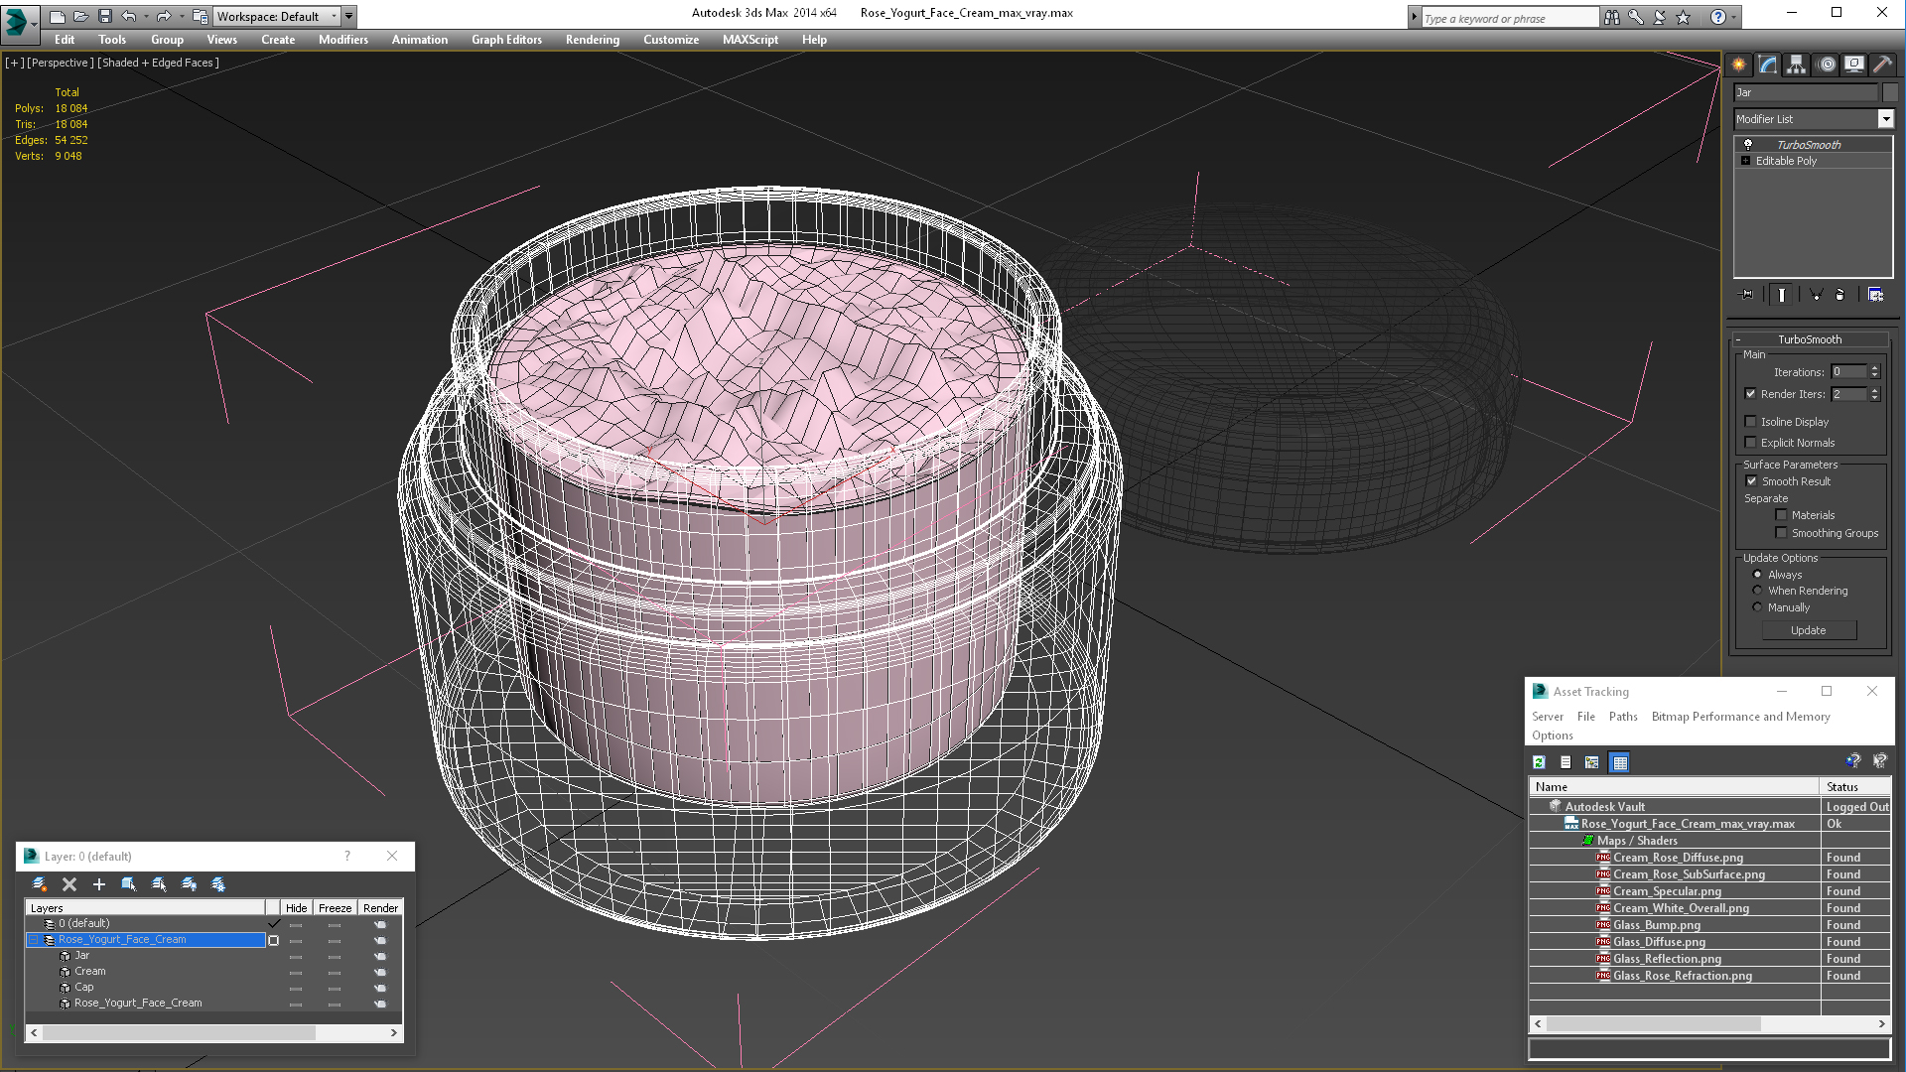Open the Modifier List dropdown
1906x1072 pixels.
(x=1885, y=119)
